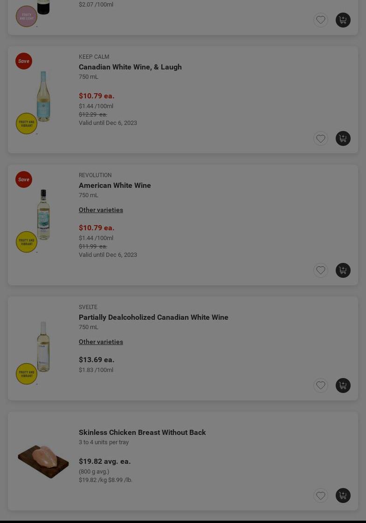The height and width of the screenshot is (523, 366).
Task: Click the Revolution wine bottle image
Action: (x=43, y=214)
